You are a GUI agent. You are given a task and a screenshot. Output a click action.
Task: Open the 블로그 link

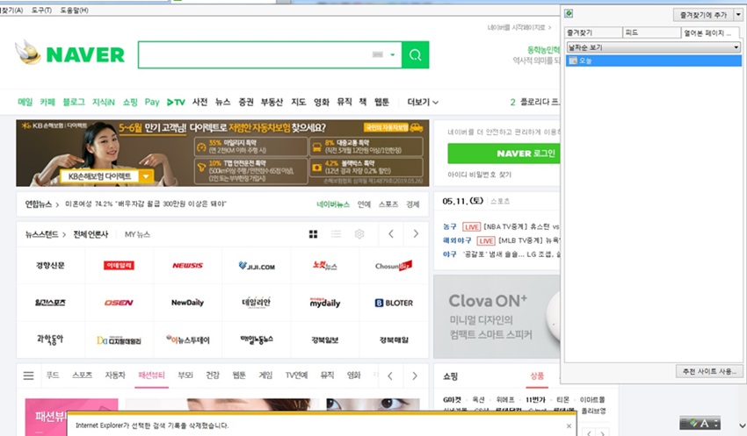pos(74,102)
